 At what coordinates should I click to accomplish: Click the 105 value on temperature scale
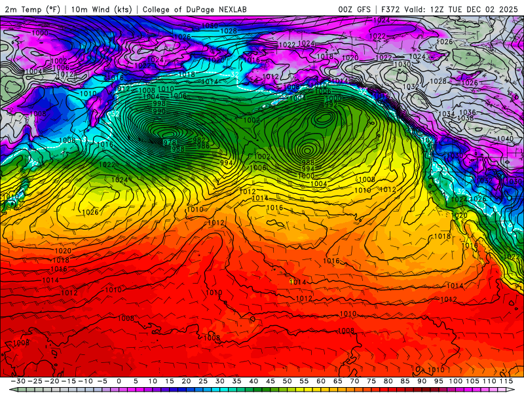pos(472,381)
